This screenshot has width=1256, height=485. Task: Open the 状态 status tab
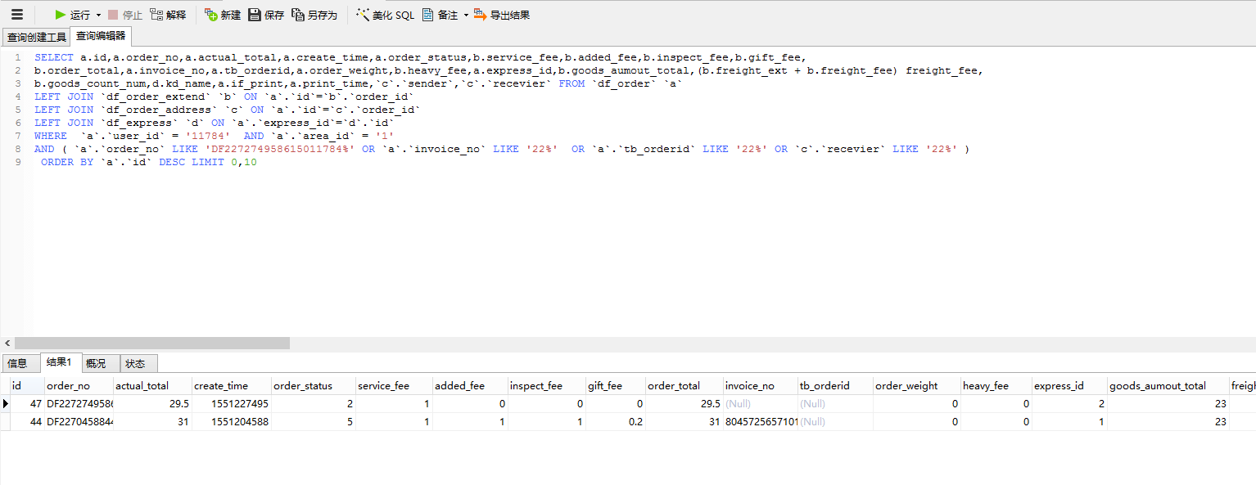tap(136, 363)
